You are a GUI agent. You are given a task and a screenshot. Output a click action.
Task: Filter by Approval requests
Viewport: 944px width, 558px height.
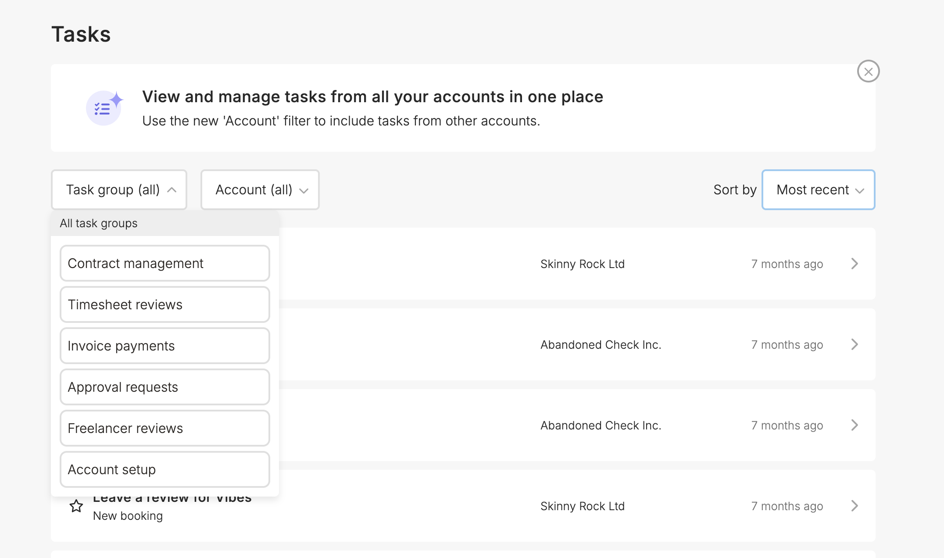[164, 387]
